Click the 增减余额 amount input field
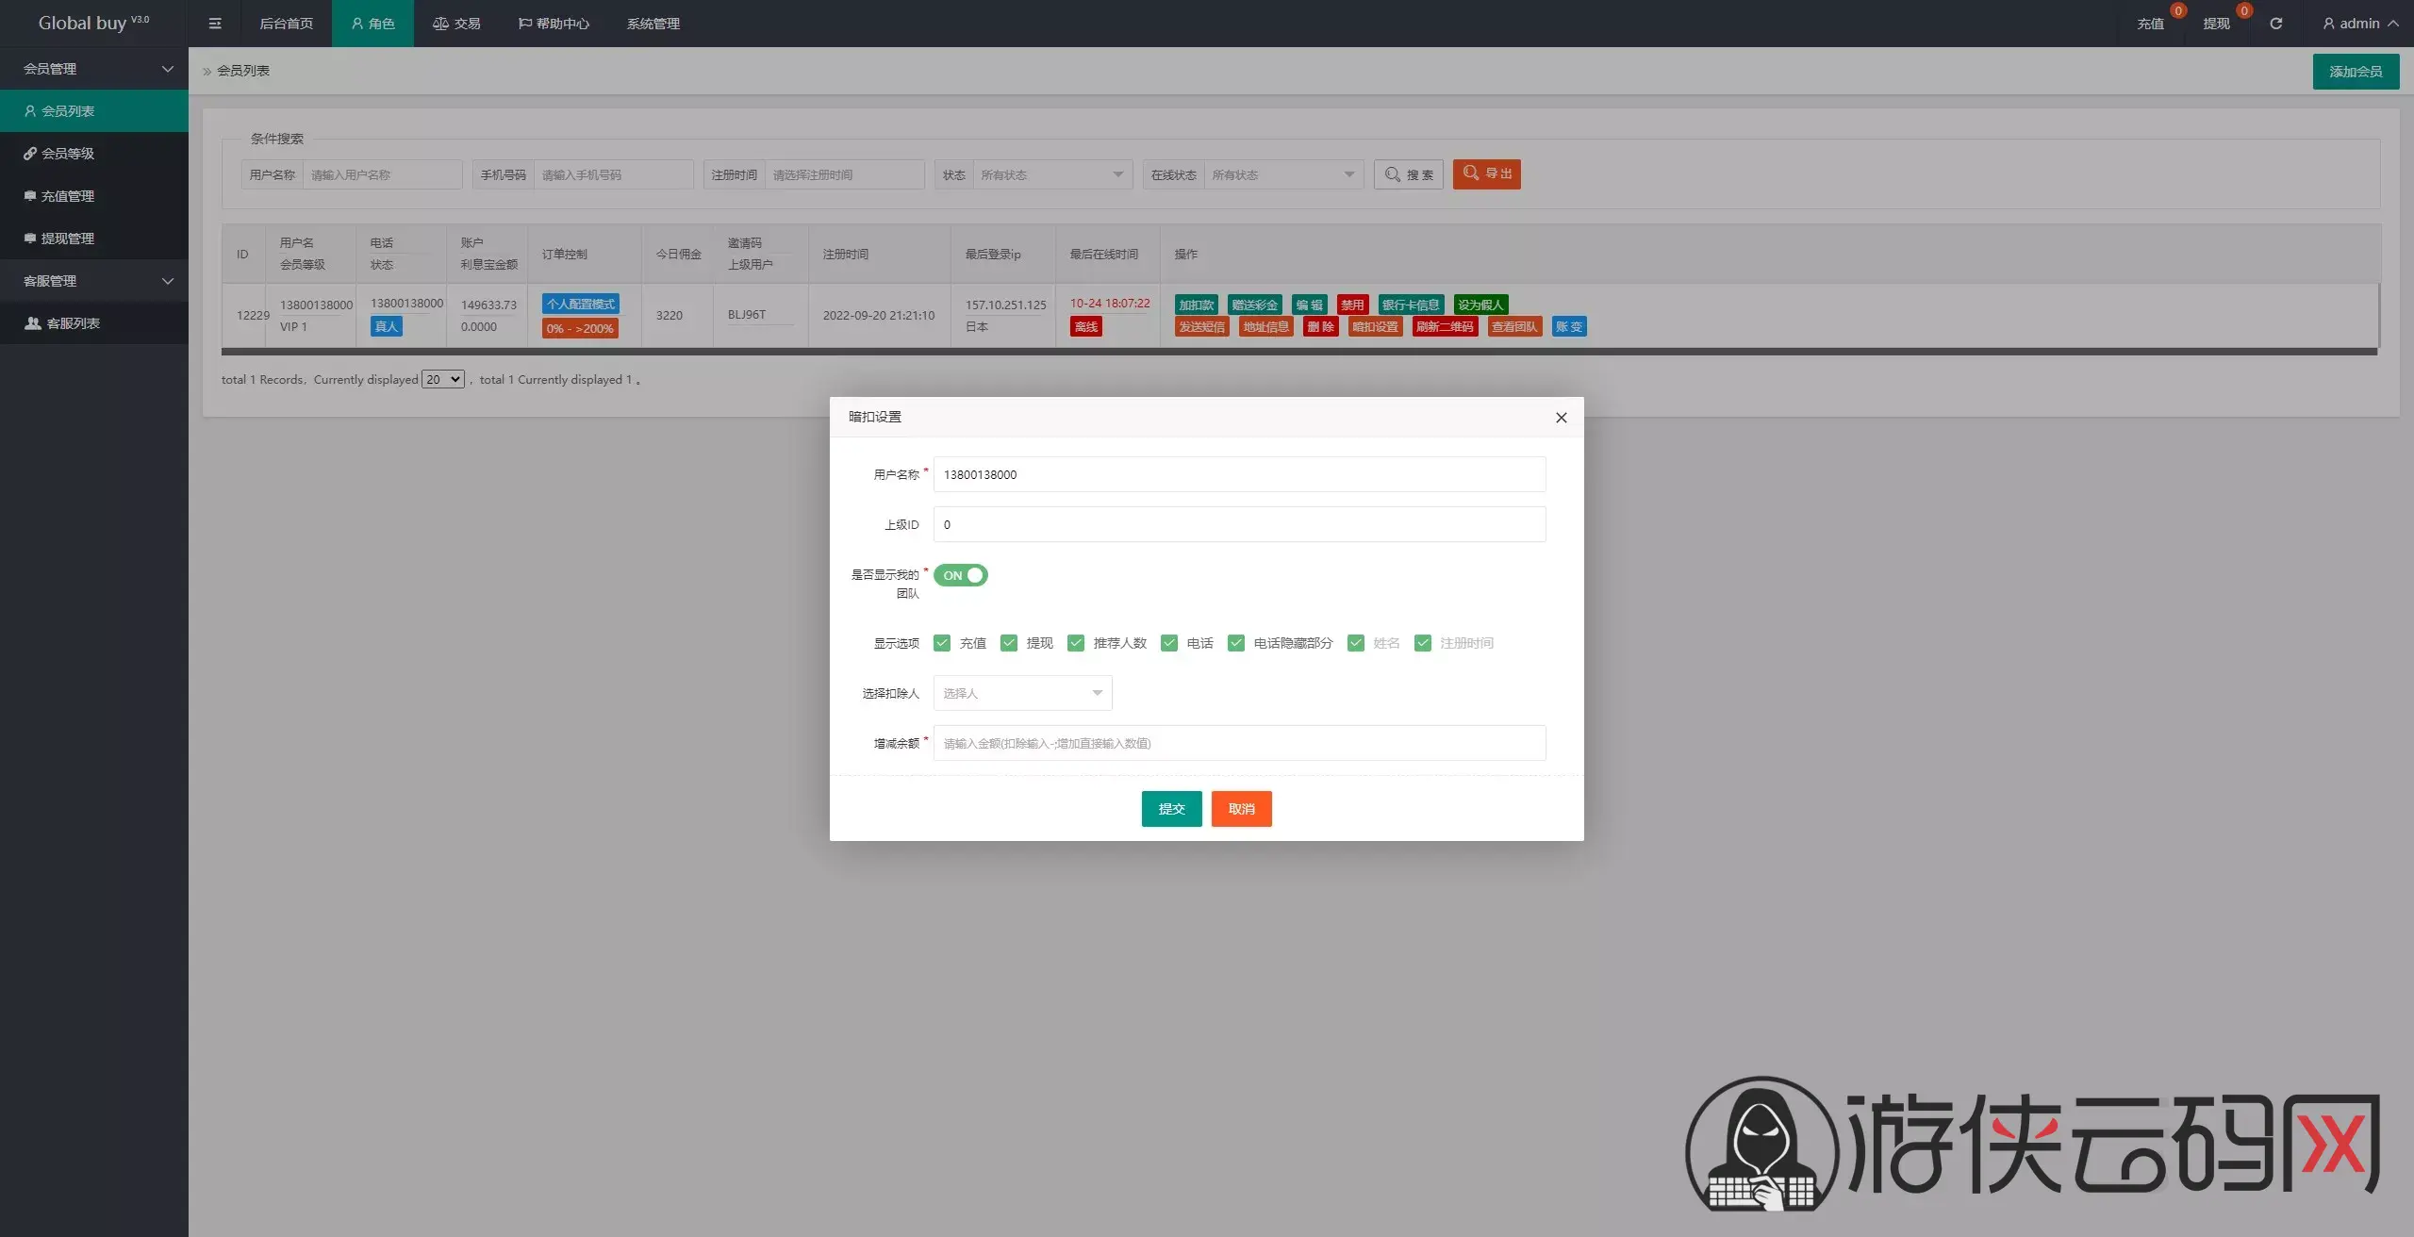The width and height of the screenshot is (2414, 1237). click(1239, 743)
